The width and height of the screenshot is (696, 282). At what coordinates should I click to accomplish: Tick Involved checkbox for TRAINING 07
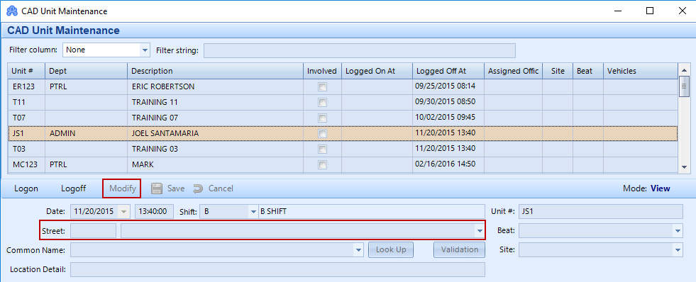click(323, 118)
